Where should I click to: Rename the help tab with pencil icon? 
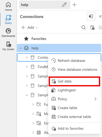(64, 5)
